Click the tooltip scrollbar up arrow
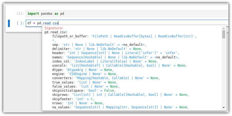This screenshot has width=232, height=116. (x=224, y=28)
